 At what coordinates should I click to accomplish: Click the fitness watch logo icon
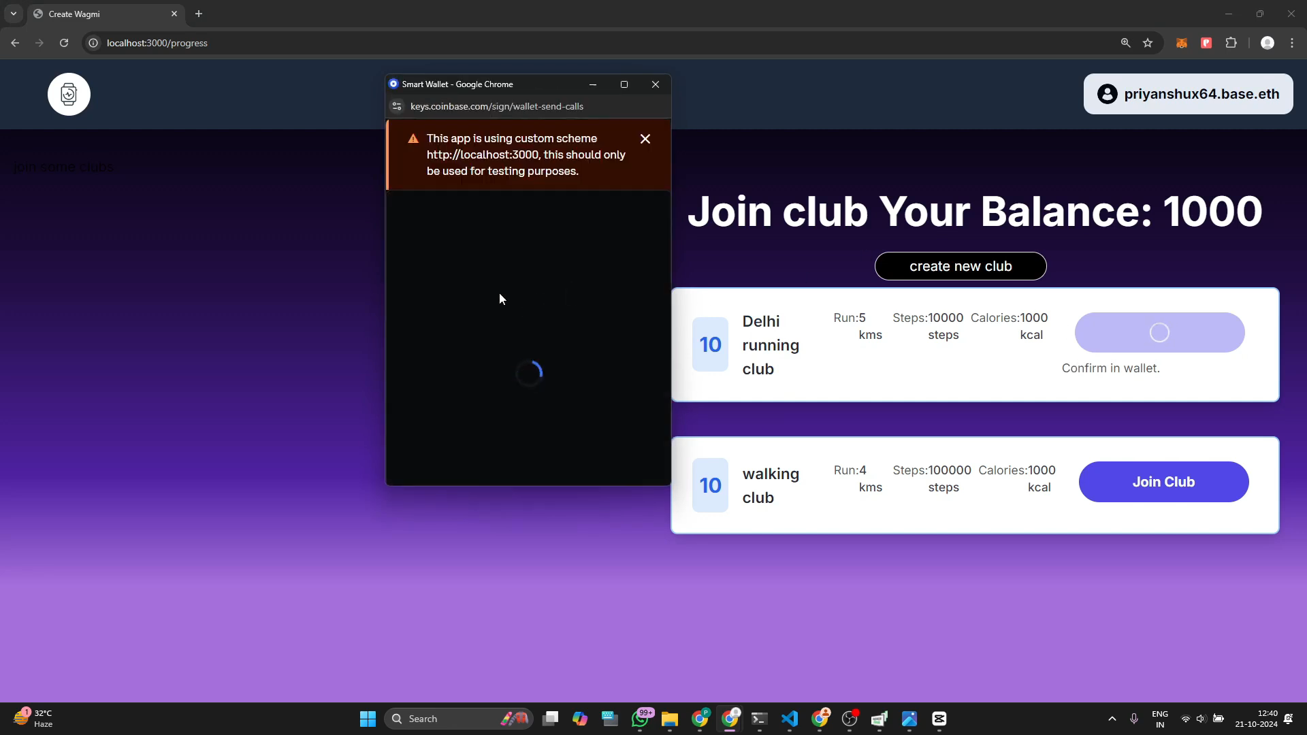pos(69,94)
